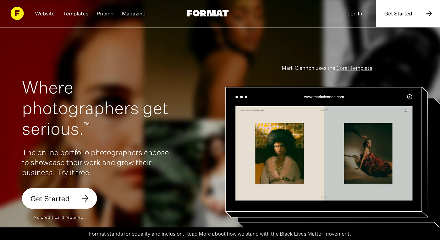
Task: Click the arrow inside the hero Get Started button
Action: [85, 198]
